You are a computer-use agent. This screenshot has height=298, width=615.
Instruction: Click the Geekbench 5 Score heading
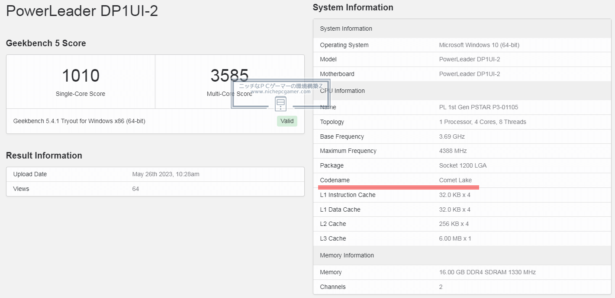(46, 43)
